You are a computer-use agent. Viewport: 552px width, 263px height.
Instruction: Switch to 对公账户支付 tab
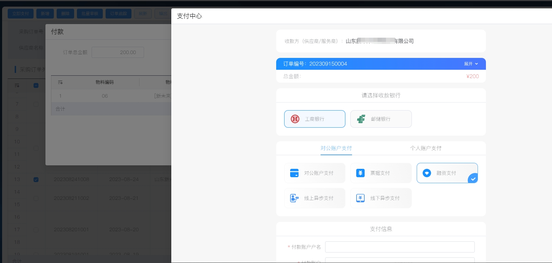(x=336, y=148)
